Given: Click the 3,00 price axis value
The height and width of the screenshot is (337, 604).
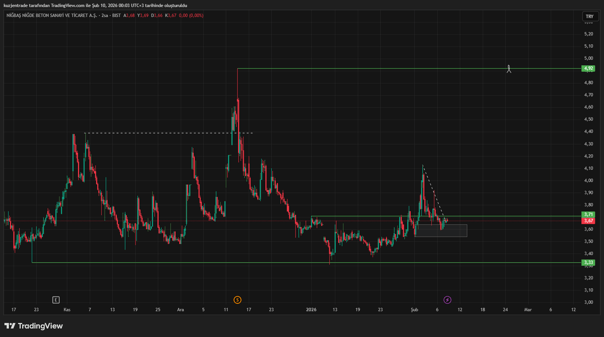Looking at the screenshot, I should 589,302.
